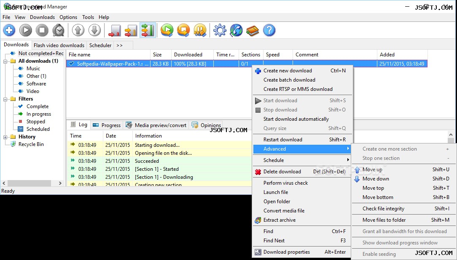Screen dimensions: 457x260
Task: Click the Move down arrow toolbar icon
Action: click(94, 30)
